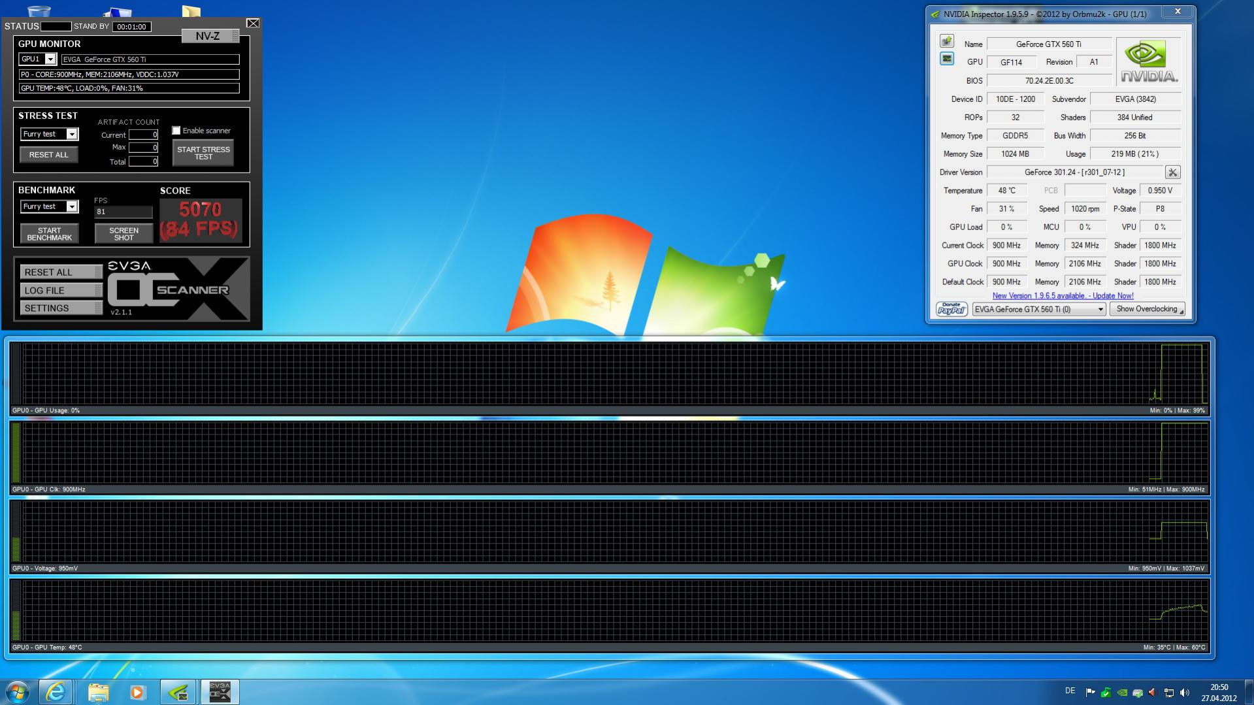
Task: Start the benchmark
Action: [49, 234]
